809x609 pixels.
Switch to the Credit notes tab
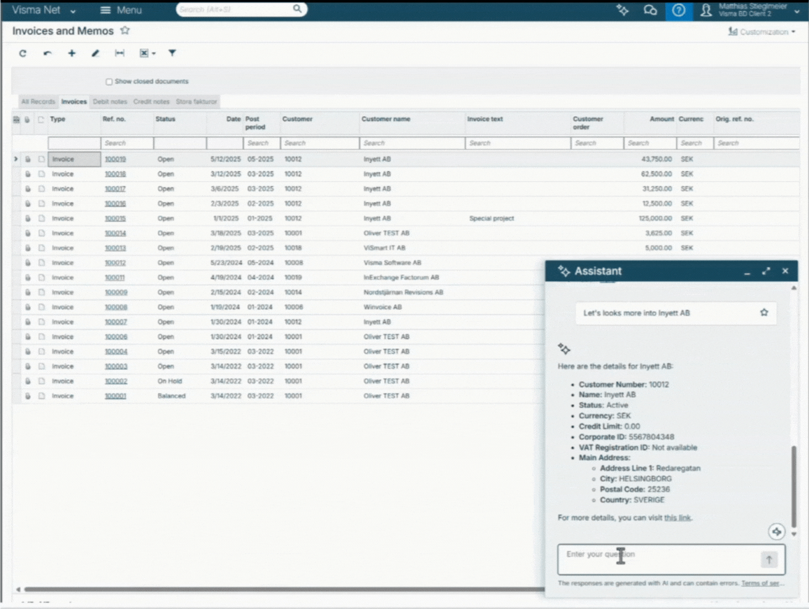(x=151, y=102)
